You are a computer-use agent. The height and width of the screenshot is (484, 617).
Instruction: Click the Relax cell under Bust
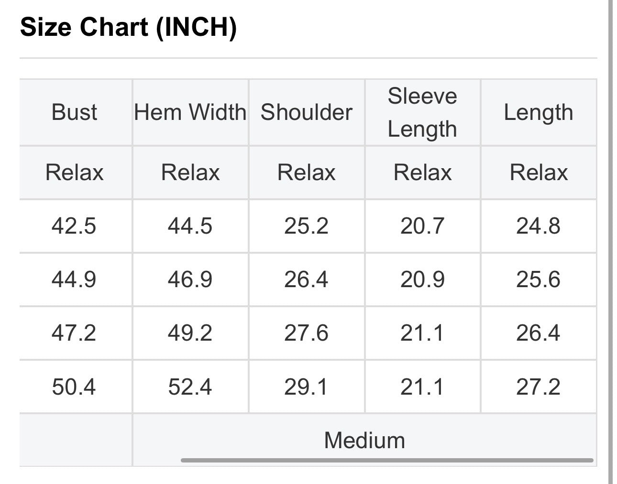[x=74, y=172]
